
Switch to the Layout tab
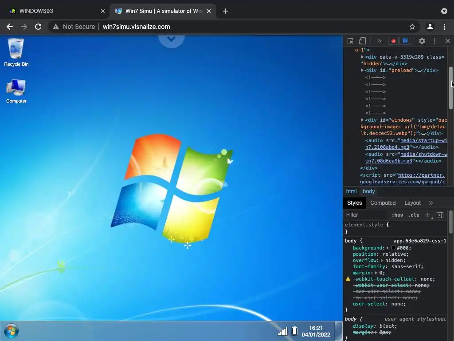coord(412,203)
